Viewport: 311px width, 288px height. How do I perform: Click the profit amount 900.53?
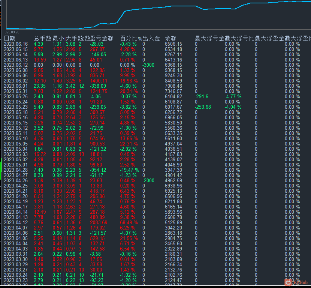pos(97,144)
